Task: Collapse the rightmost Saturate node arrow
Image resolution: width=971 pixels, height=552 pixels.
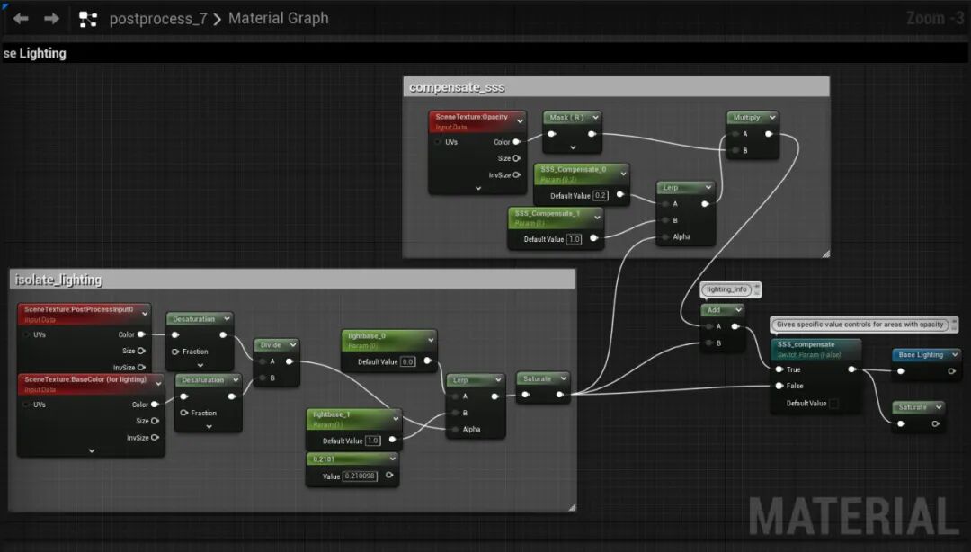Action: 939,407
